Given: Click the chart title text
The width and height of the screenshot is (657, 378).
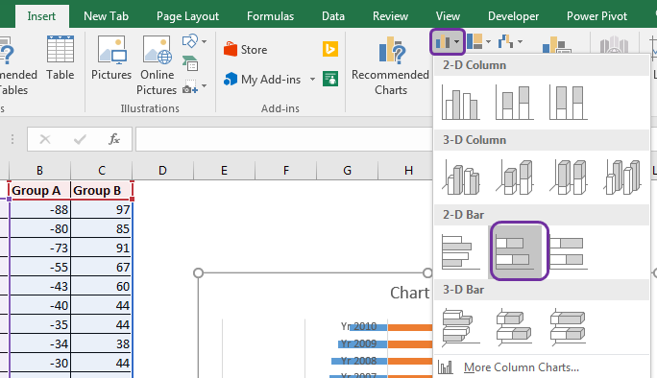Looking at the screenshot, I should [410, 293].
